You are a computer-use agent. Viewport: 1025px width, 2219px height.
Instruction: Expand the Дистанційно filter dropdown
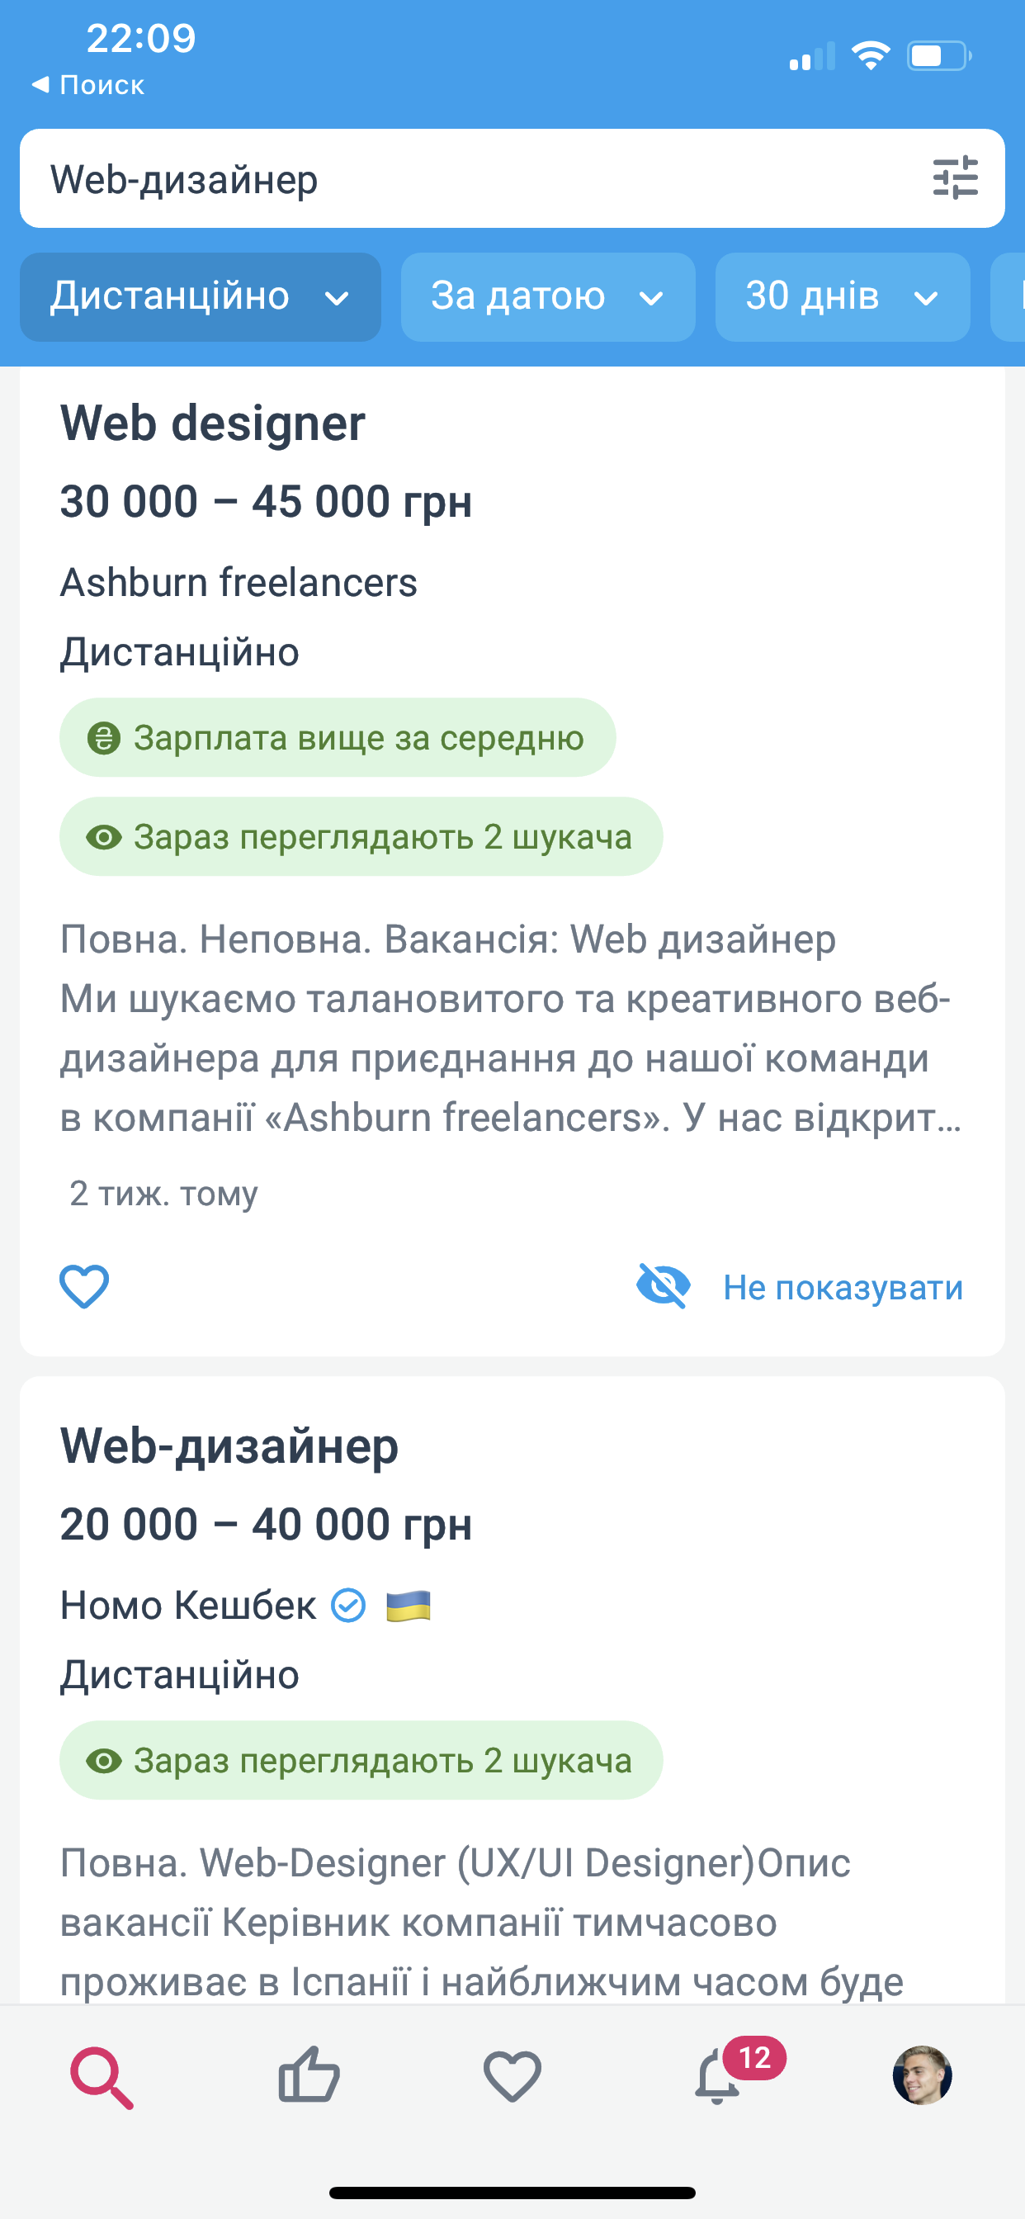(200, 296)
